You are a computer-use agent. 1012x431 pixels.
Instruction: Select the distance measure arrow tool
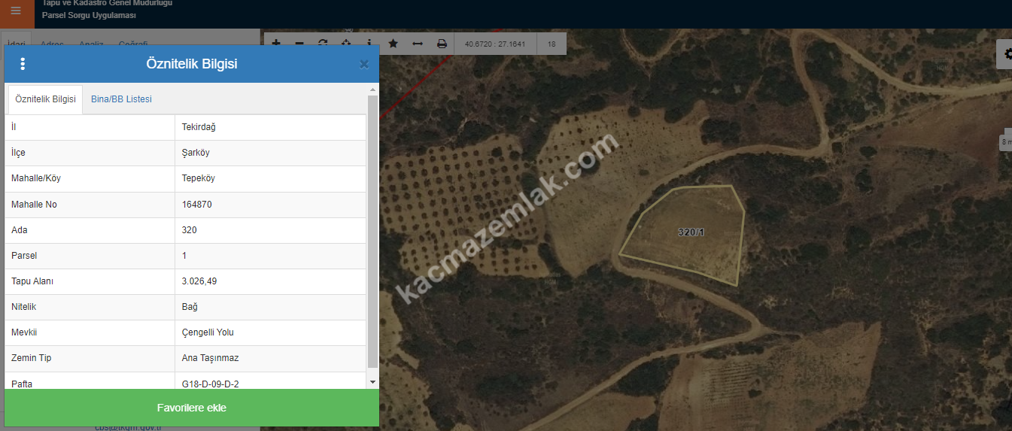tap(418, 44)
